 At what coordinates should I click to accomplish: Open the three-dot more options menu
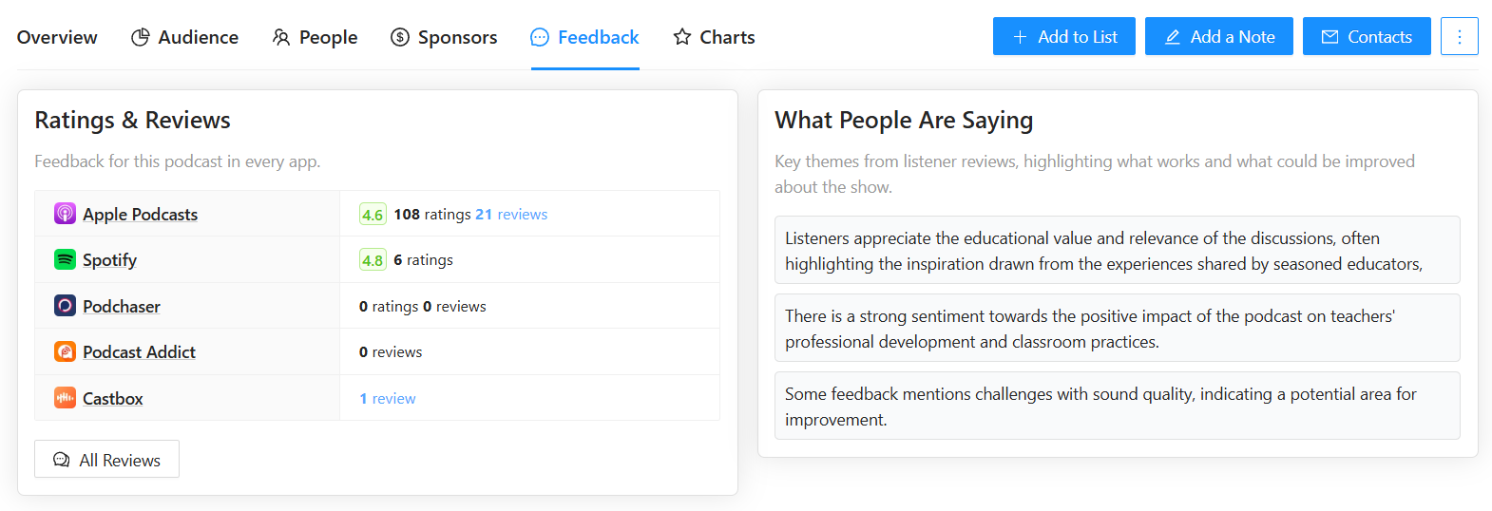pyautogui.click(x=1460, y=36)
